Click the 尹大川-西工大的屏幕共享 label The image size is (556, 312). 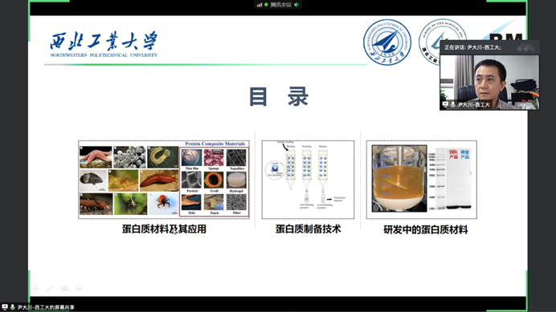(x=46, y=307)
